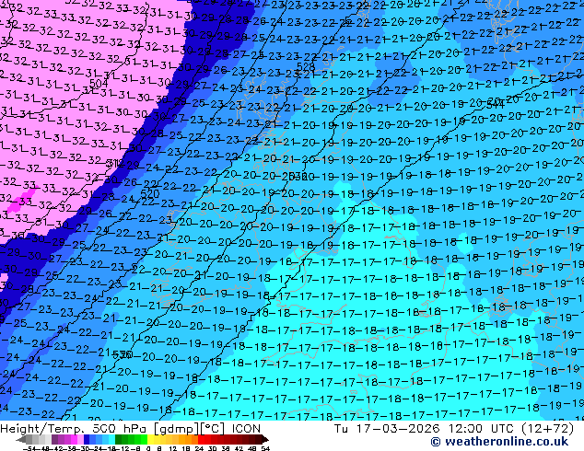The image size is (584, 451).
Task: Select the bright red legend swatch
Action: 201,439
